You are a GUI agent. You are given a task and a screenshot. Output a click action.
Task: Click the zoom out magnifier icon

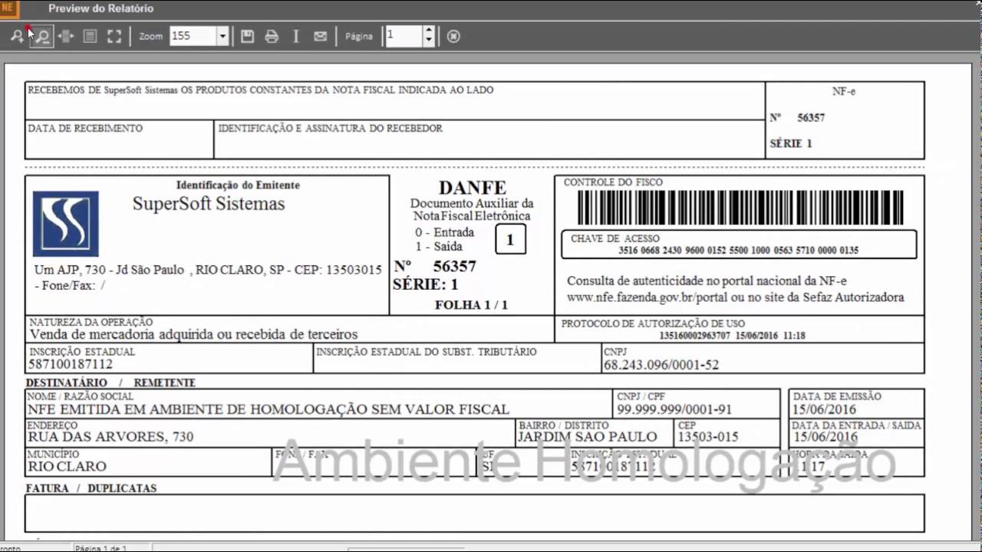(43, 36)
